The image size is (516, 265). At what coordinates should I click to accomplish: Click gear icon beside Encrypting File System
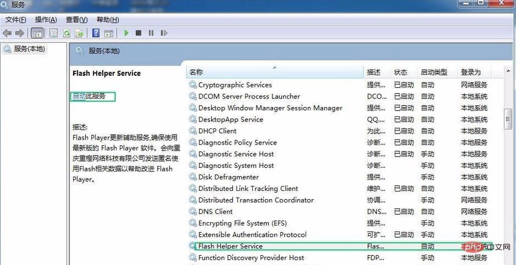[x=192, y=223]
